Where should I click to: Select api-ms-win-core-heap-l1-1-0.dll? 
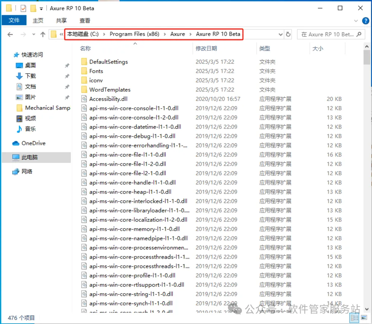tap(130, 192)
